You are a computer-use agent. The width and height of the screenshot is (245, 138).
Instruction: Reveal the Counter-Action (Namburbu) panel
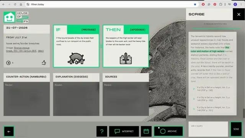click(x=27, y=99)
